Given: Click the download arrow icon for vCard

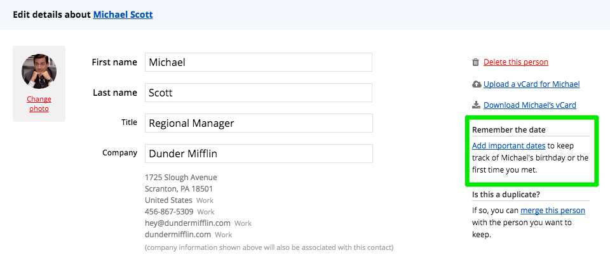Looking at the screenshot, I should click(475, 105).
